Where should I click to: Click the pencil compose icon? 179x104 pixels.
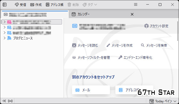[x=108, y=45]
